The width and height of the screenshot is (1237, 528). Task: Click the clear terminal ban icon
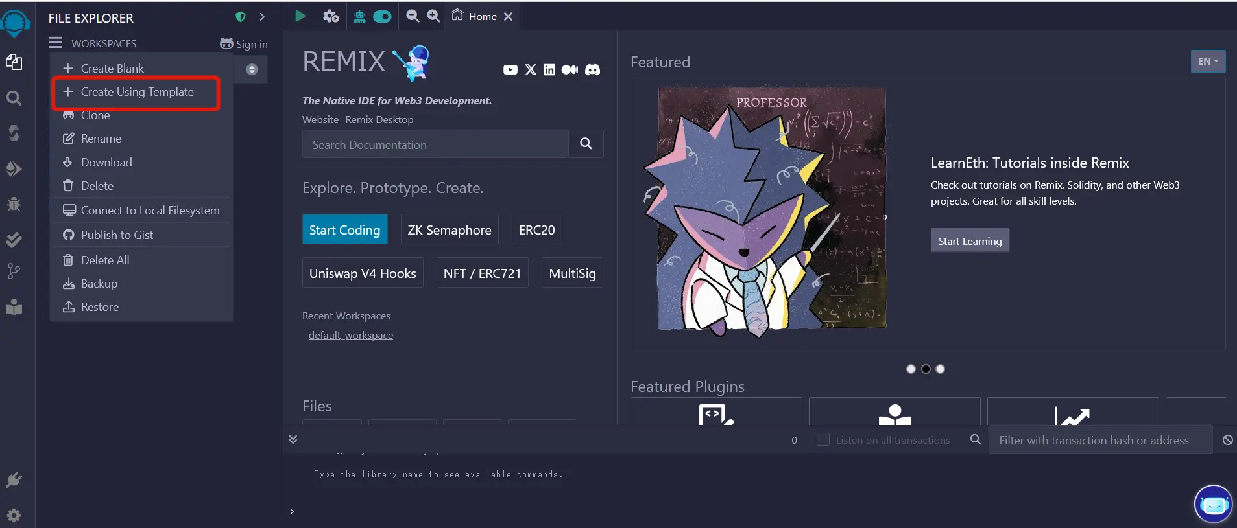click(1227, 440)
